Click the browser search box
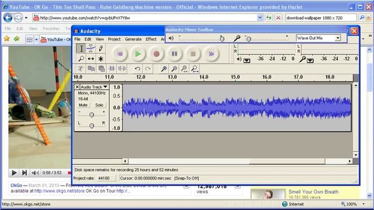 (321, 18)
